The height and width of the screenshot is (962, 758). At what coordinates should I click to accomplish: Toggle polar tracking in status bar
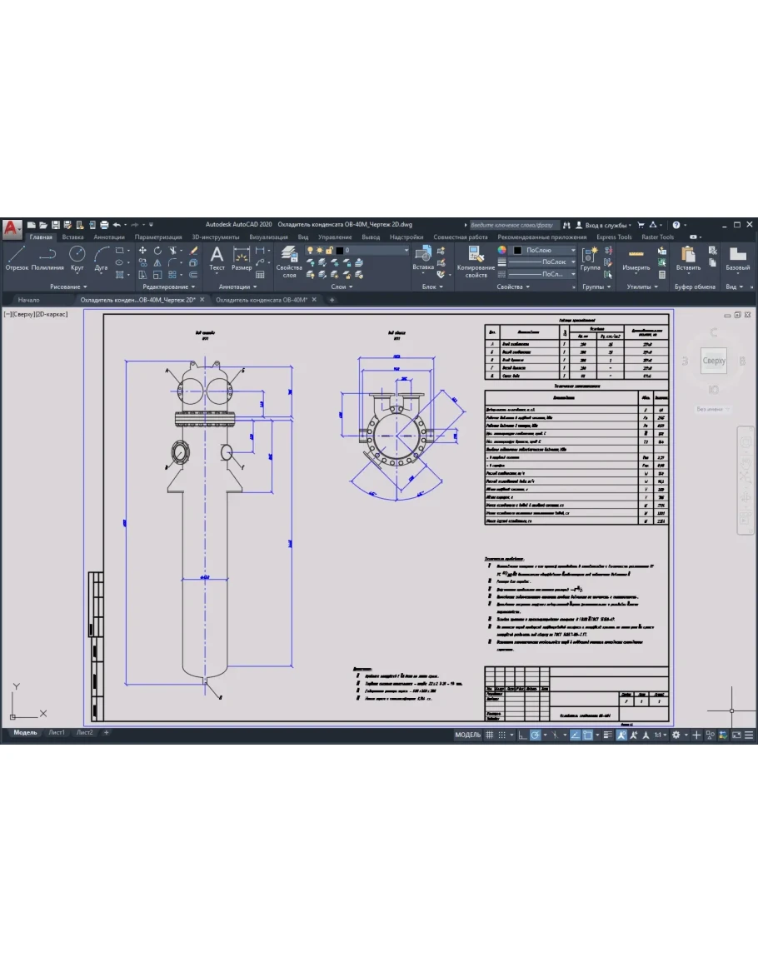pos(536,735)
